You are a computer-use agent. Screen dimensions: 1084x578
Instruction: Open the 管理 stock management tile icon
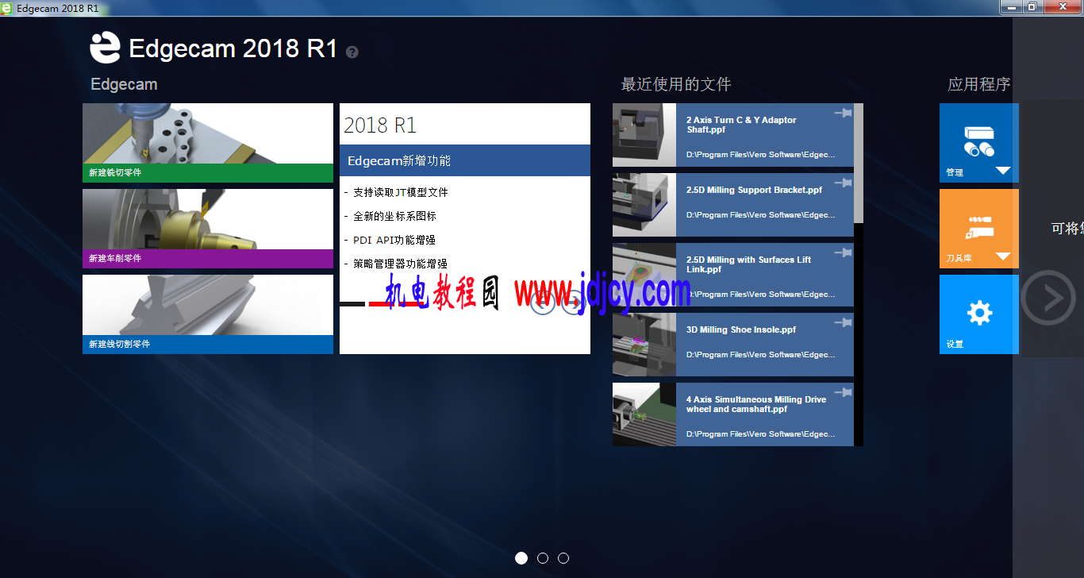tap(978, 141)
